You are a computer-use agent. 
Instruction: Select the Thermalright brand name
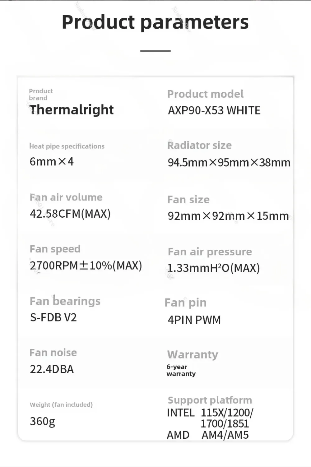72,110
